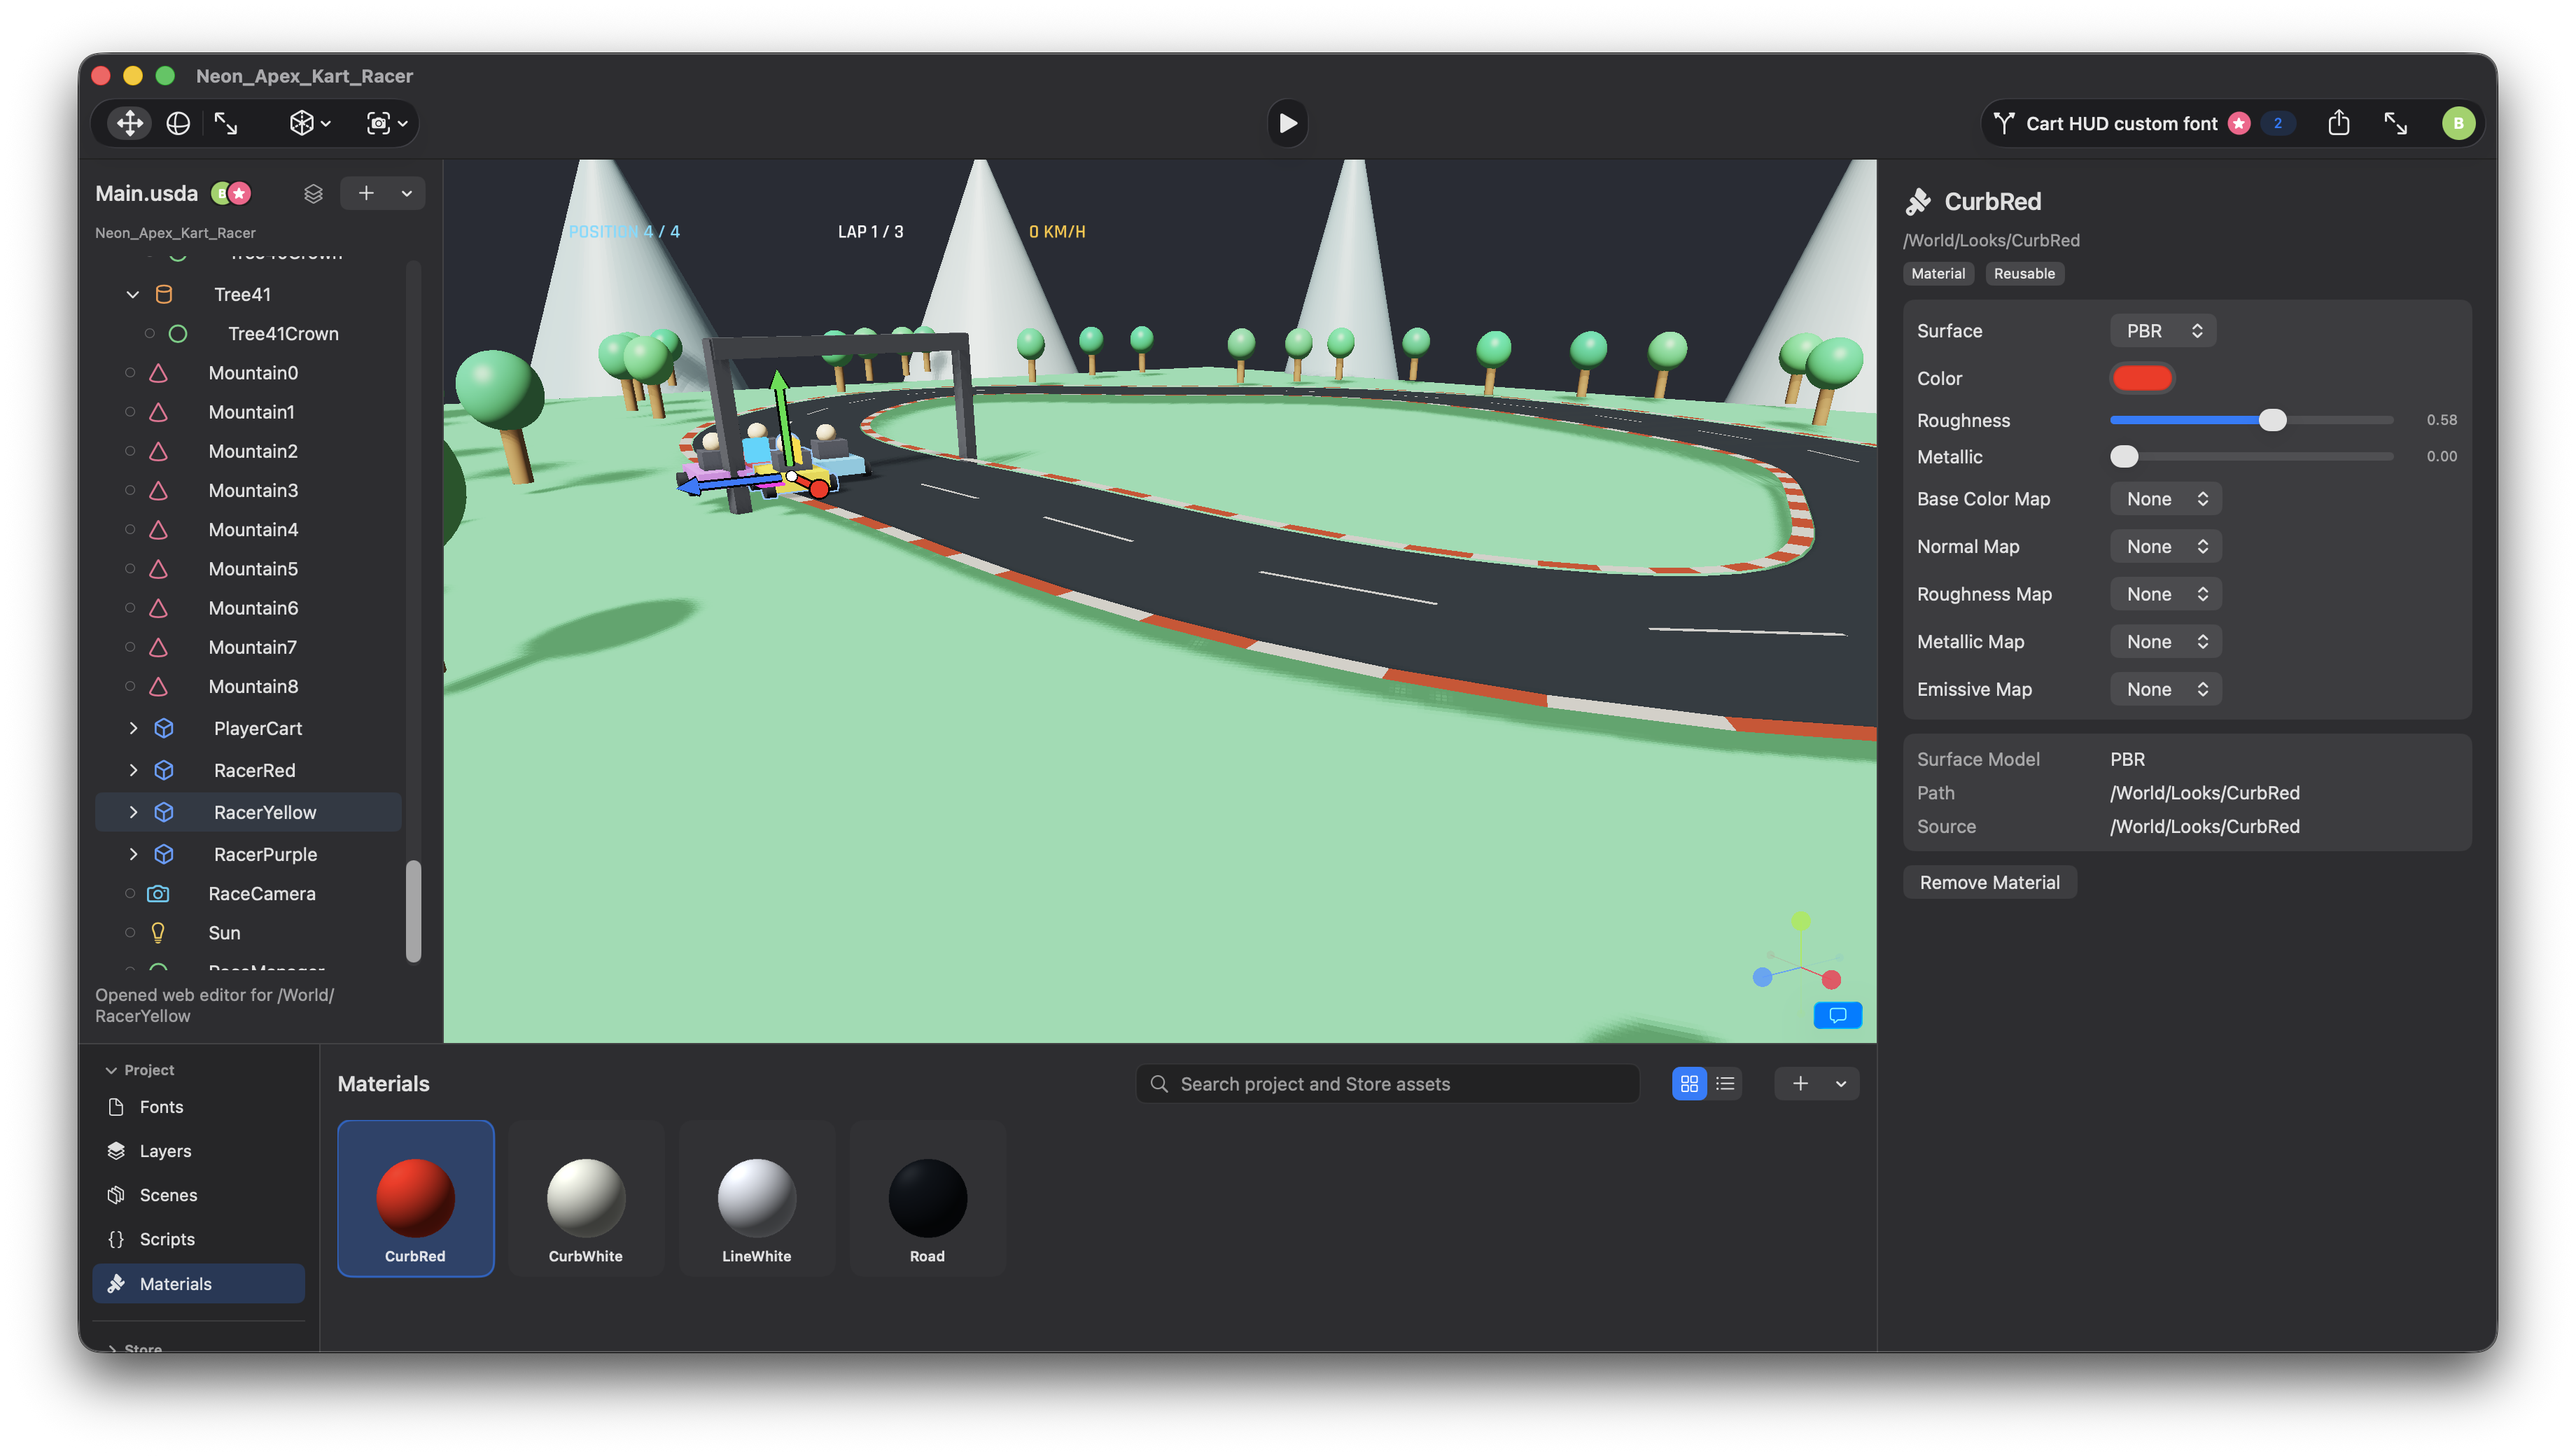
Task: Click the Mountain2 cone icon
Action: [158, 451]
